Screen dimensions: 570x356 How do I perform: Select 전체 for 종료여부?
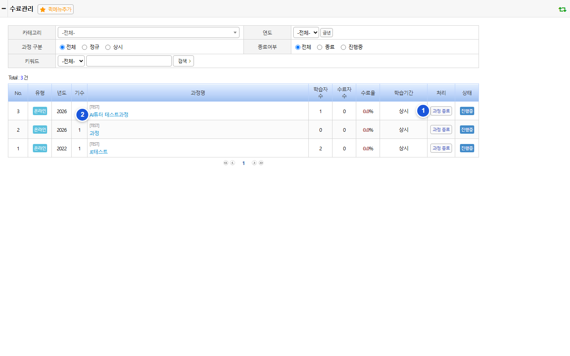coord(298,47)
